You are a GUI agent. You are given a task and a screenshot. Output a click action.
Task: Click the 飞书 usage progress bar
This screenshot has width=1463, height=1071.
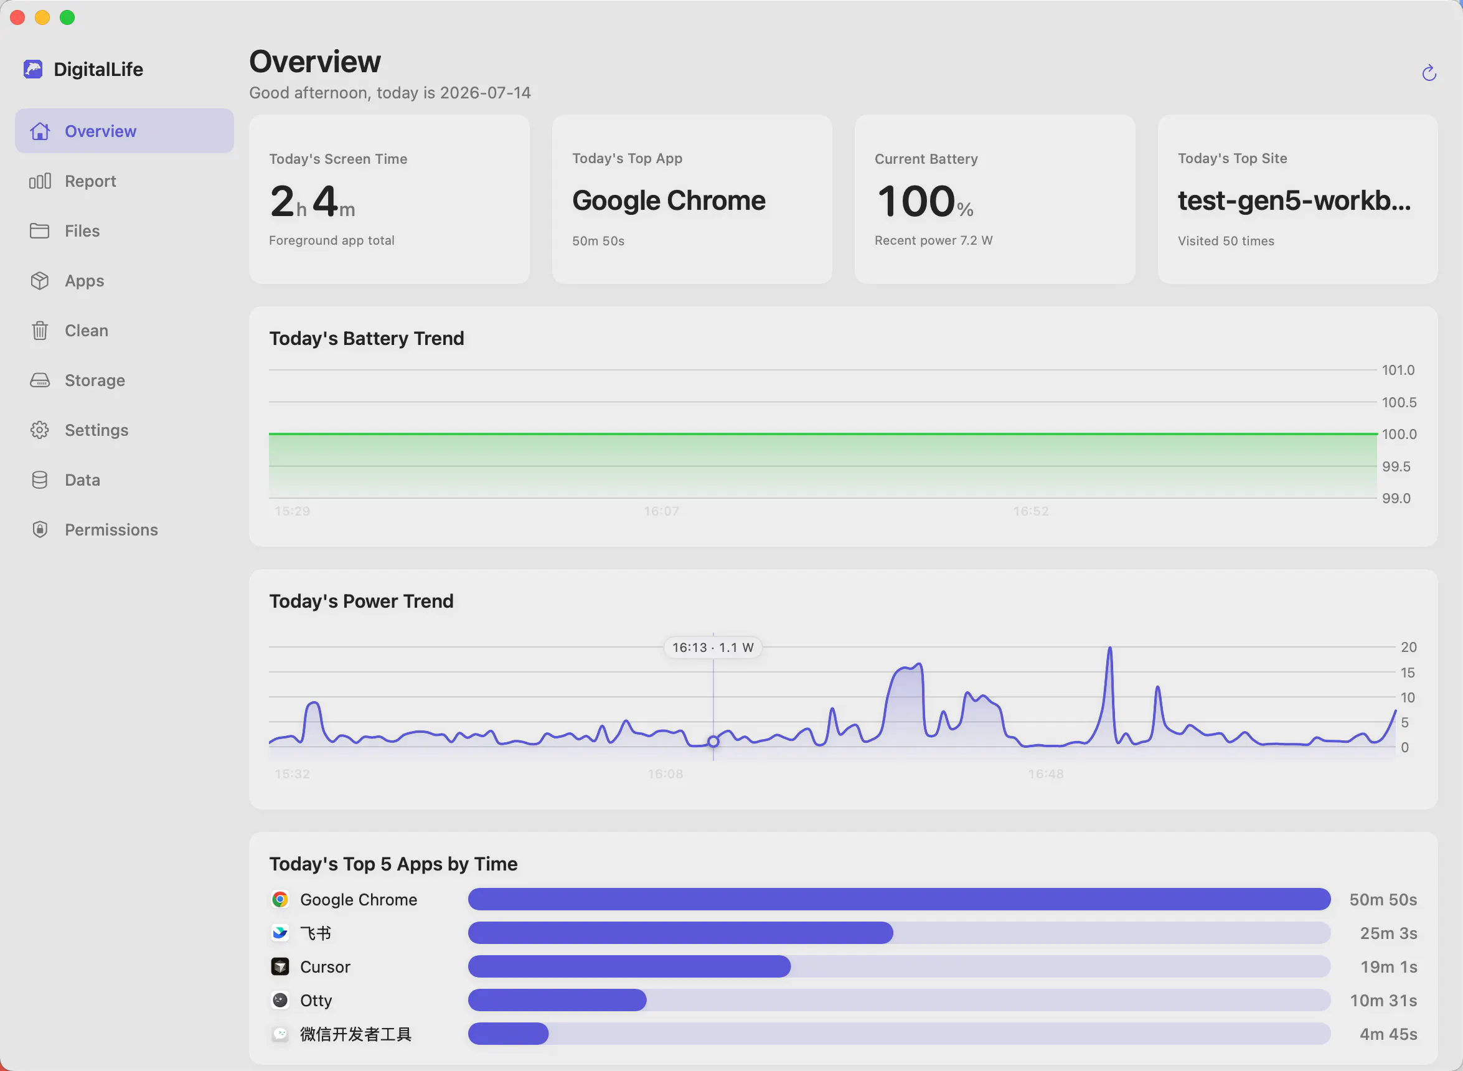click(899, 933)
